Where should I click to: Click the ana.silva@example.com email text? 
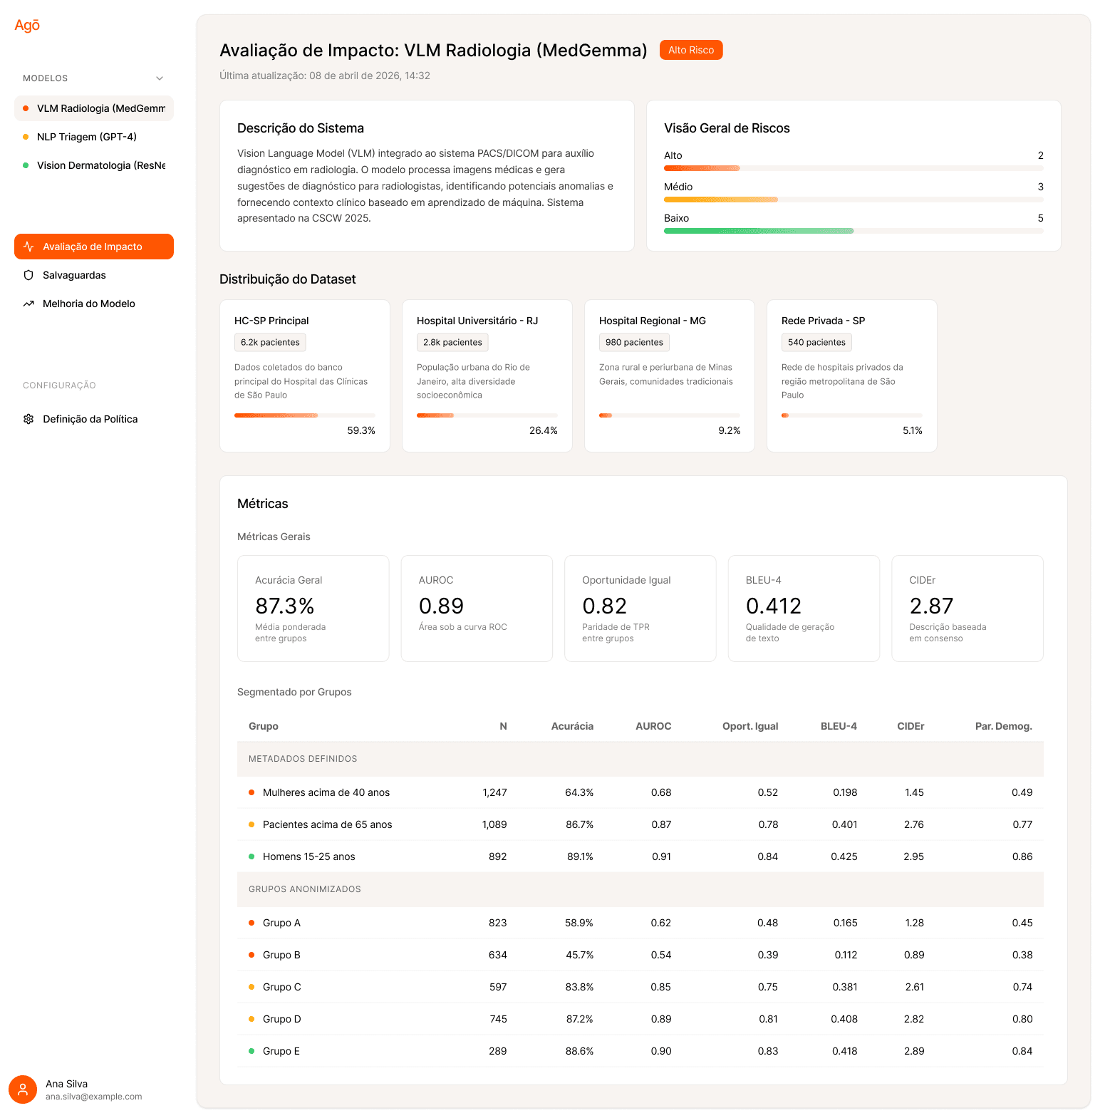click(94, 1097)
